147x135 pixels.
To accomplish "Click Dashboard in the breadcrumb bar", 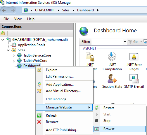I will point(85,10).
